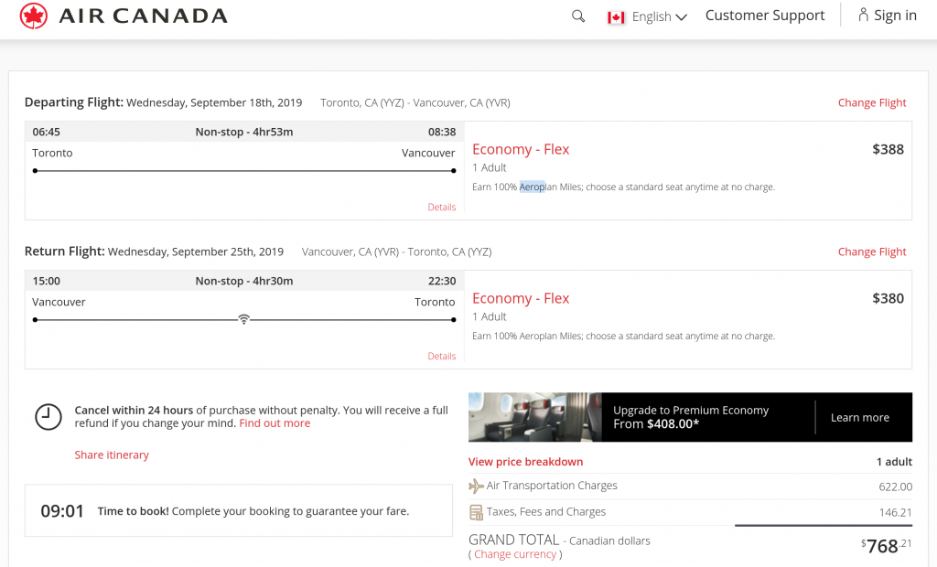Click the return Economy - Flex fare title

click(x=521, y=298)
